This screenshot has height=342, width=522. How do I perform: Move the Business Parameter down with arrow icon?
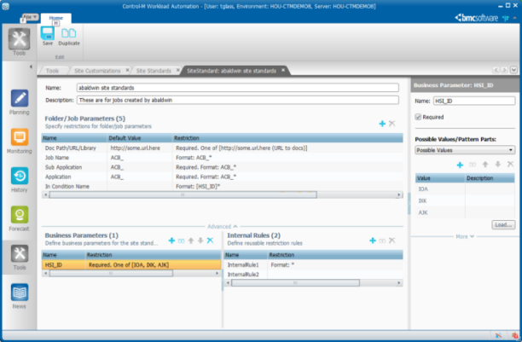pyautogui.click(x=200, y=241)
